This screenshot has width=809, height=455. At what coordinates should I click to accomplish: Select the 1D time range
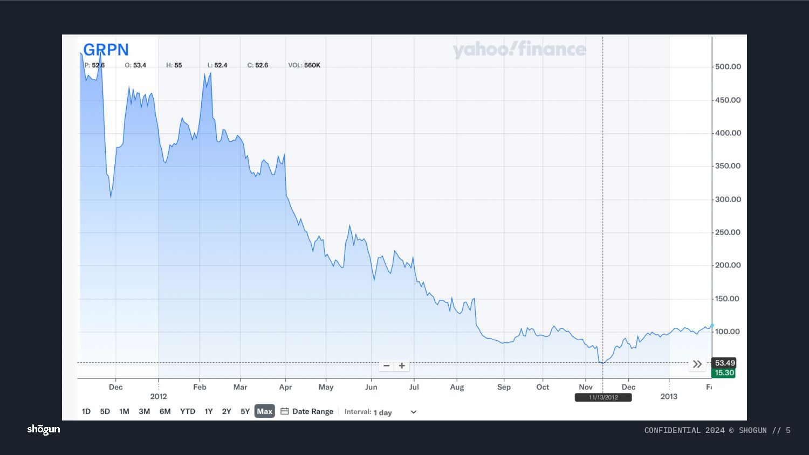point(86,411)
